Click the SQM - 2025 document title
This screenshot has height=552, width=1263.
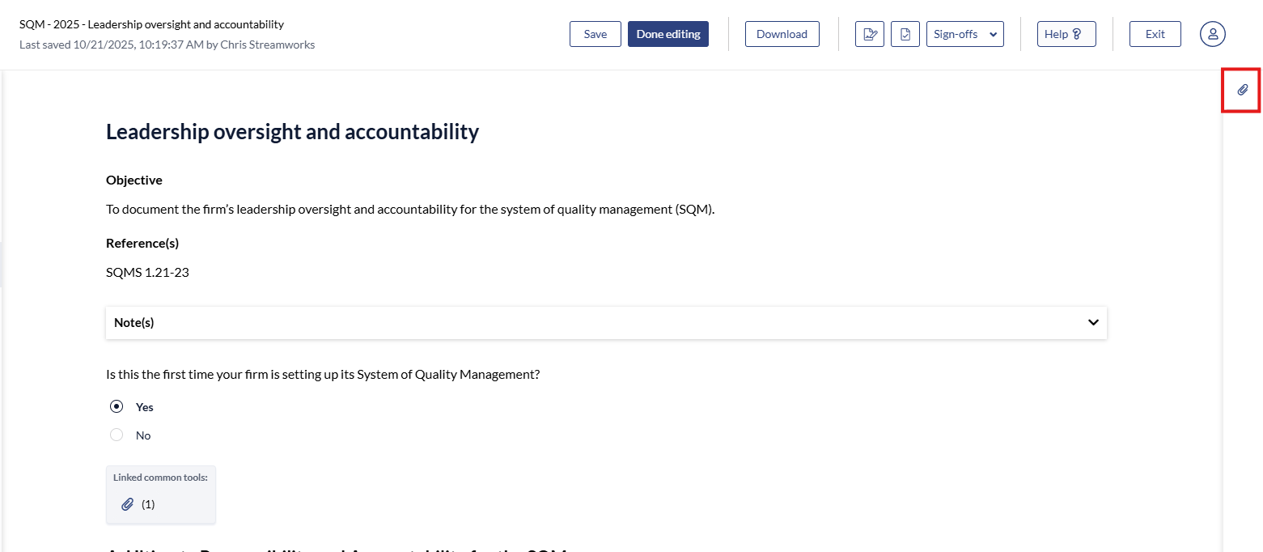click(151, 24)
